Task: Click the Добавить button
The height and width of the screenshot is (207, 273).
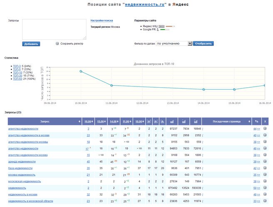Action: click(31, 44)
